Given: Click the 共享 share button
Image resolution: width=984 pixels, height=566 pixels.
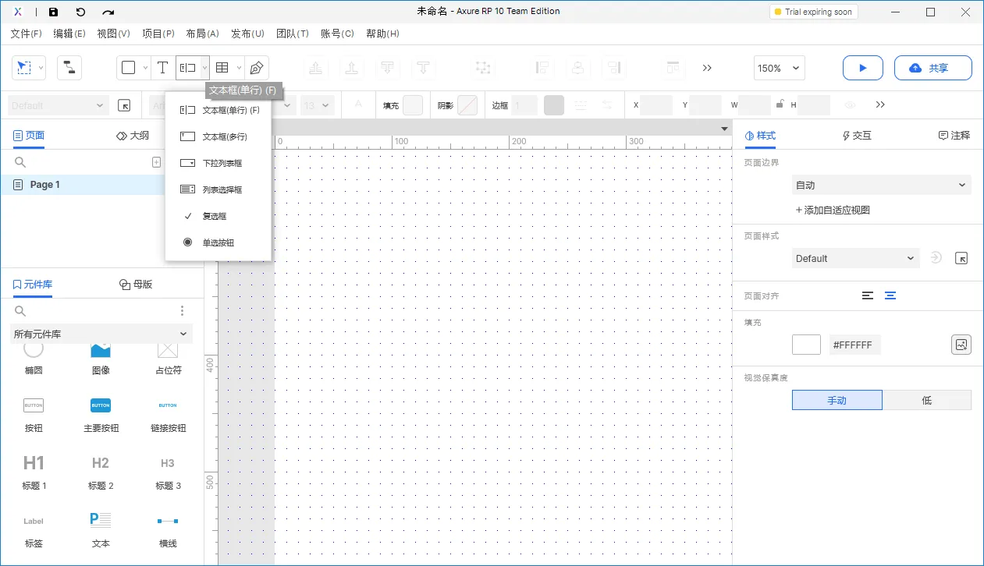Looking at the screenshot, I should pyautogui.click(x=932, y=68).
